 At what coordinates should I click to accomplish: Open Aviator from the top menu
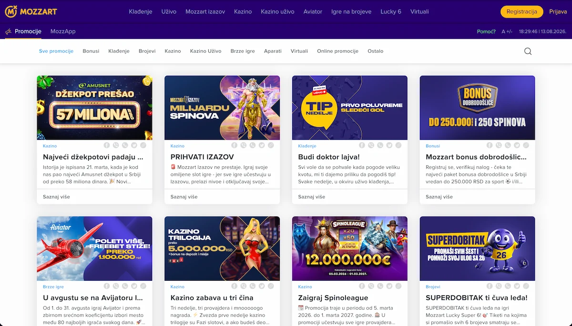tap(313, 11)
